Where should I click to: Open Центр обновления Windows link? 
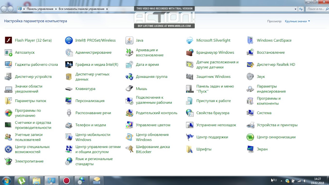coord(152,137)
